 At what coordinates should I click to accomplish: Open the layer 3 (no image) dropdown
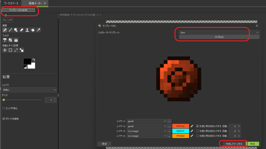pyautogui.click(x=147, y=131)
